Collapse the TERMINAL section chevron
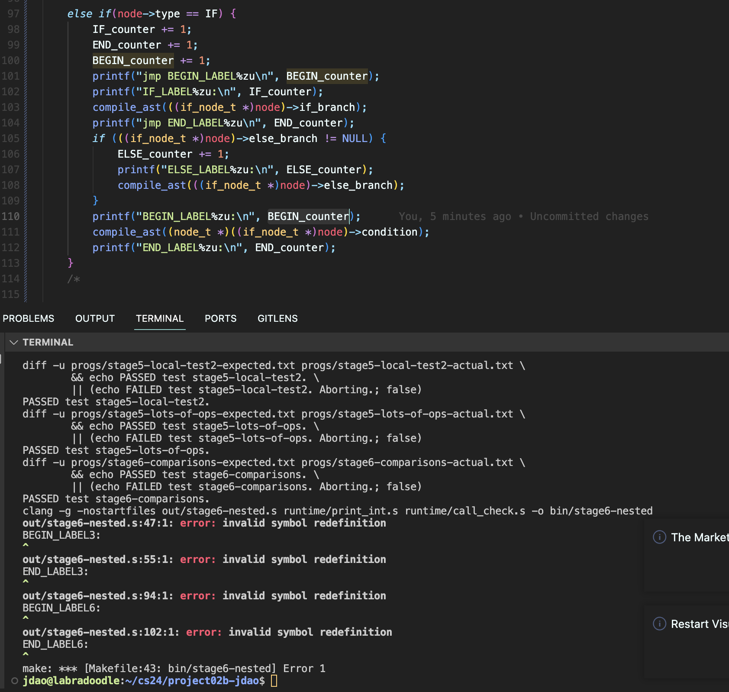Viewport: 729px width, 692px height. pos(14,342)
